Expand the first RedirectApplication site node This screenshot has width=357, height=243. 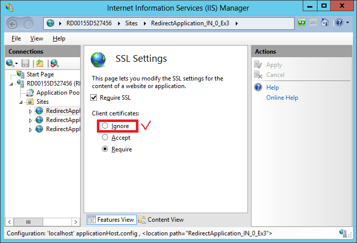tap(30, 111)
